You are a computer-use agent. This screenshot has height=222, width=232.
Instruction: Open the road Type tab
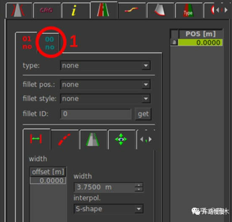pyautogui.click(x=188, y=11)
